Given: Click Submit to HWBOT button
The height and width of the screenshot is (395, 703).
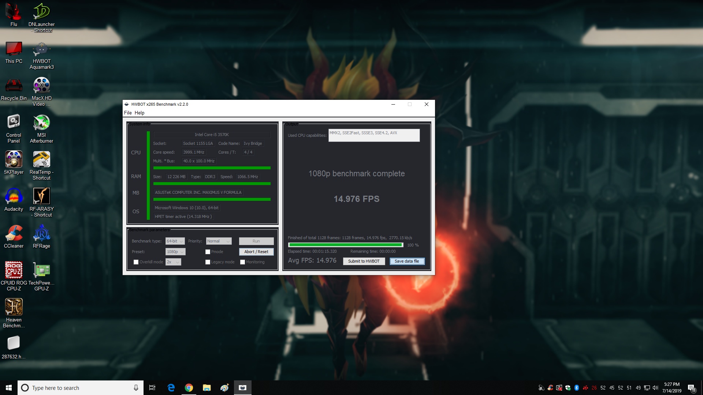Looking at the screenshot, I should (x=364, y=261).
